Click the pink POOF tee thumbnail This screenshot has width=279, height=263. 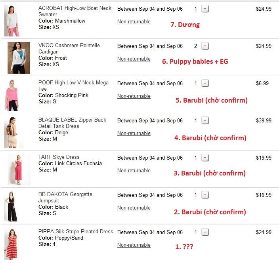coord(12,95)
